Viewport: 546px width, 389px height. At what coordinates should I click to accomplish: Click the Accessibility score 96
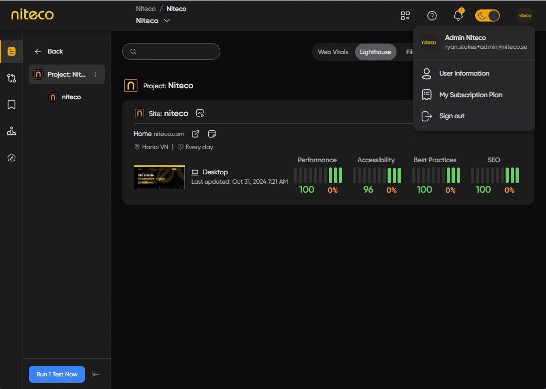coord(368,190)
